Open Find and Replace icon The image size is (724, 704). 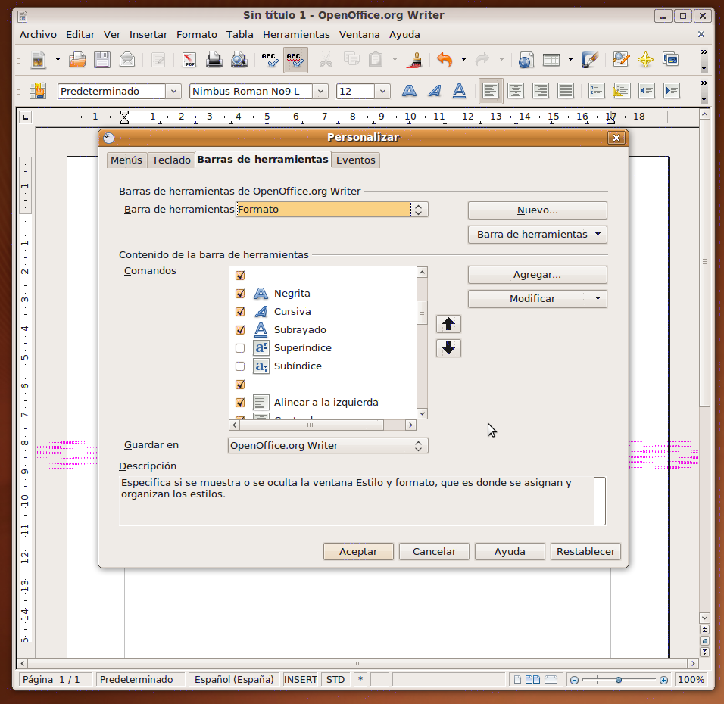click(620, 60)
